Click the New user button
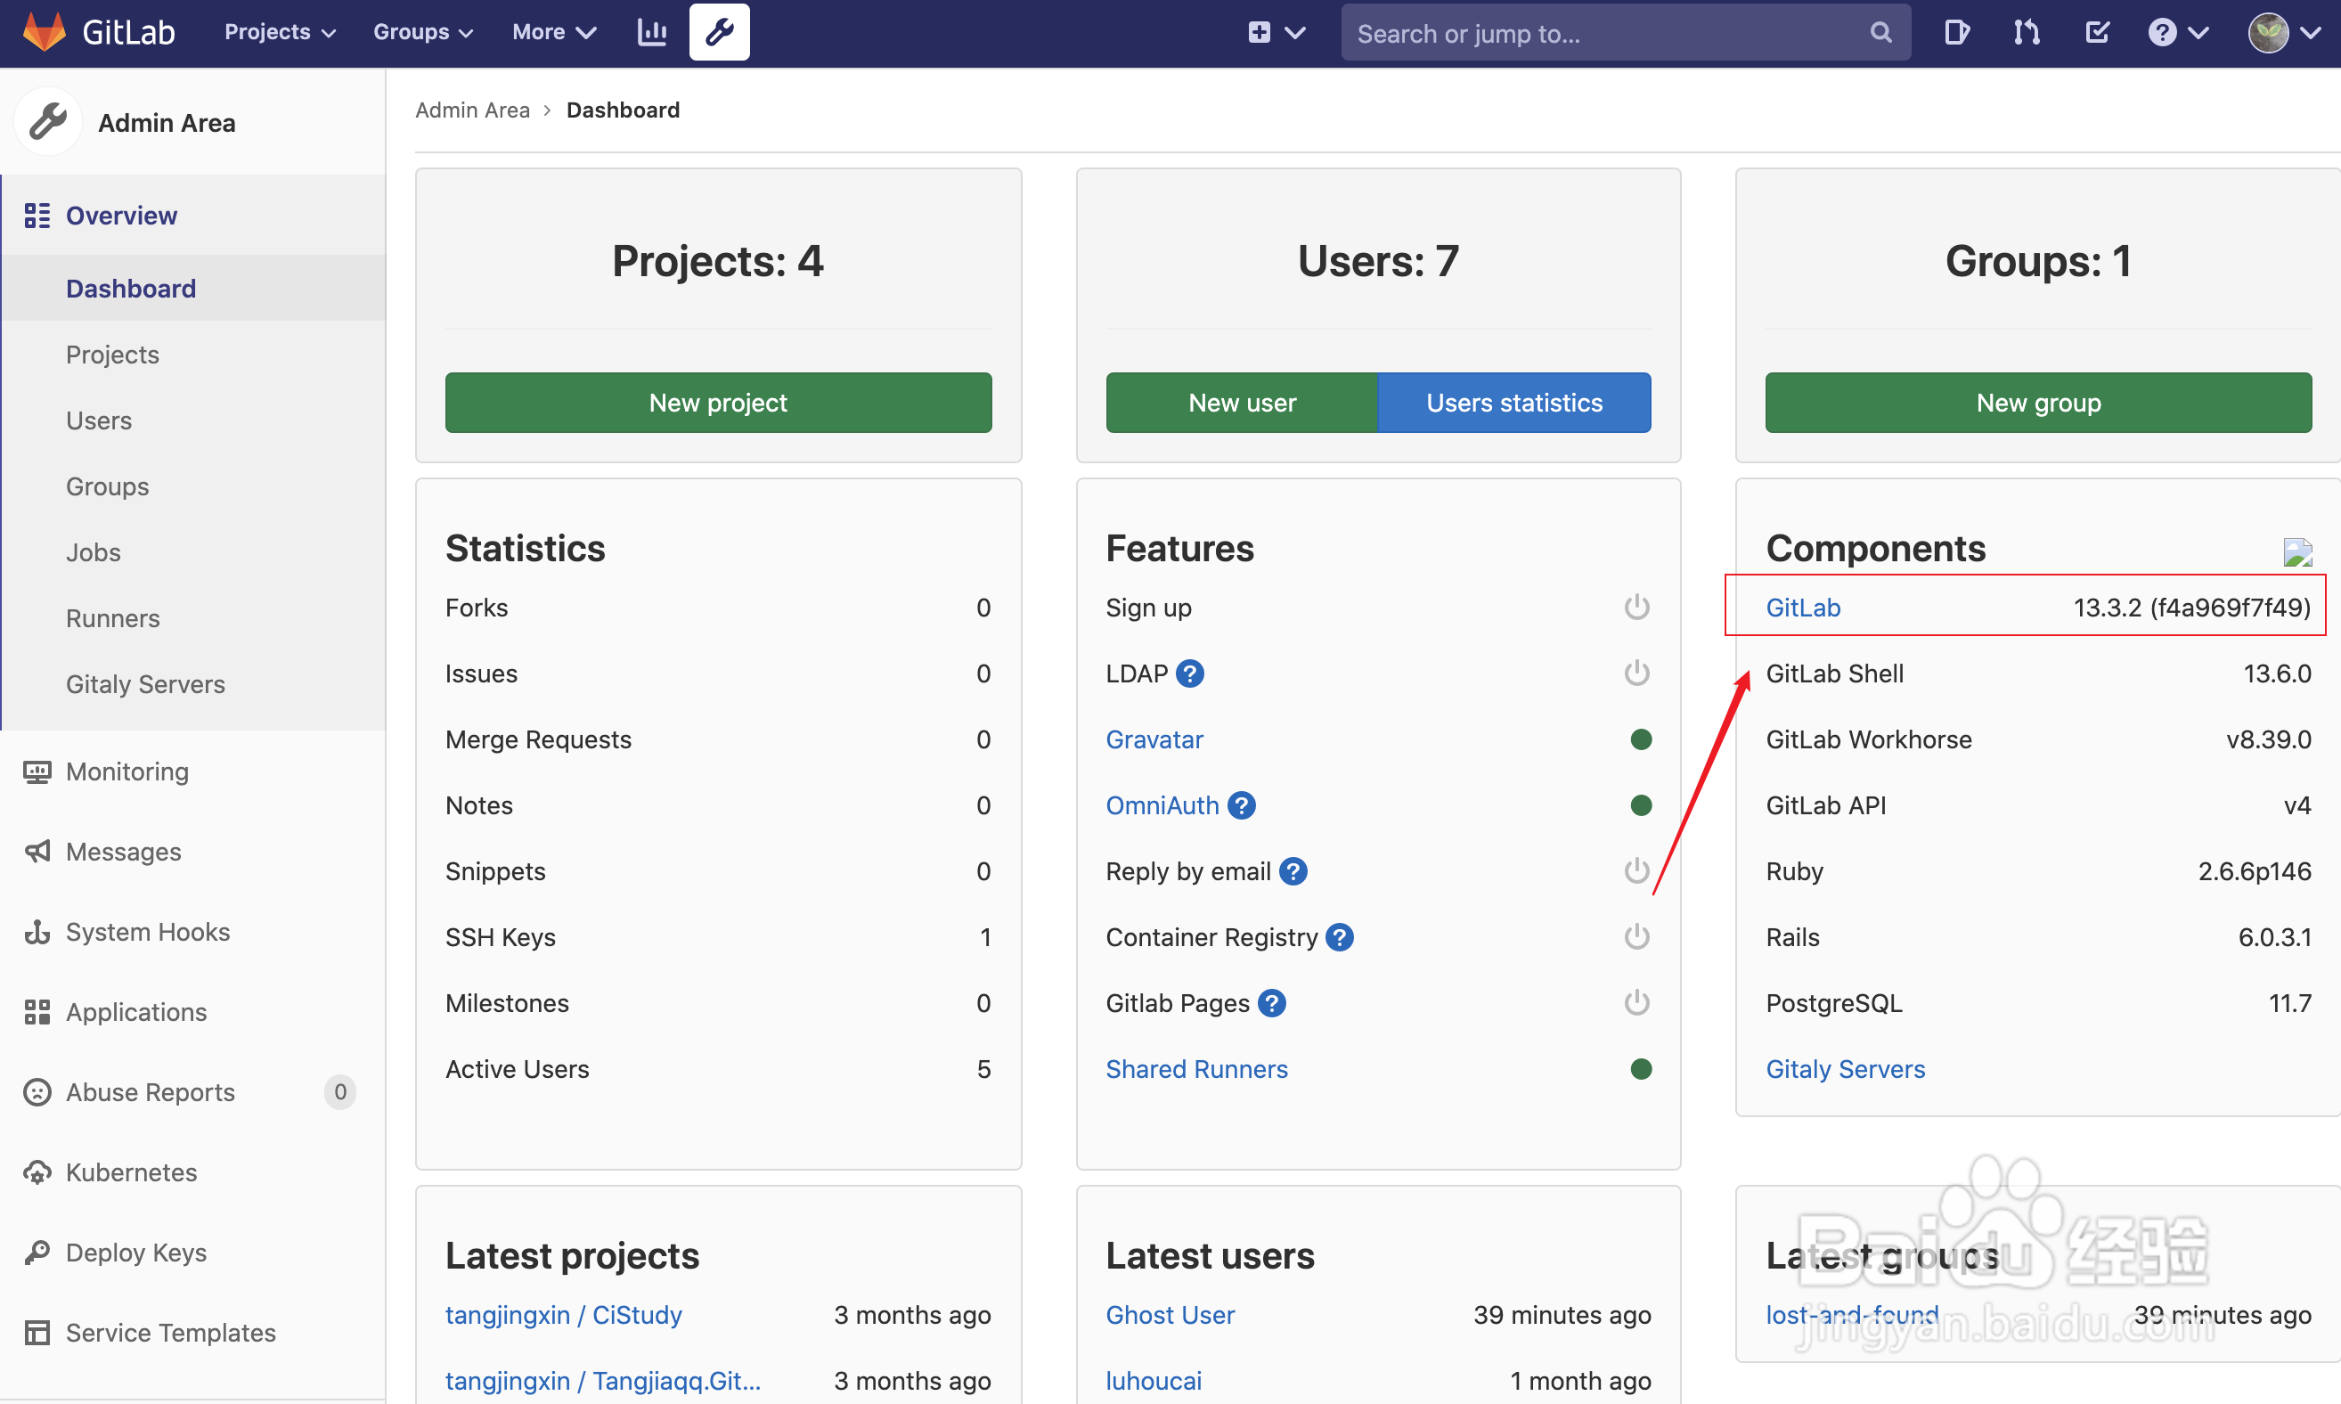The image size is (2341, 1404). (1241, 403)
